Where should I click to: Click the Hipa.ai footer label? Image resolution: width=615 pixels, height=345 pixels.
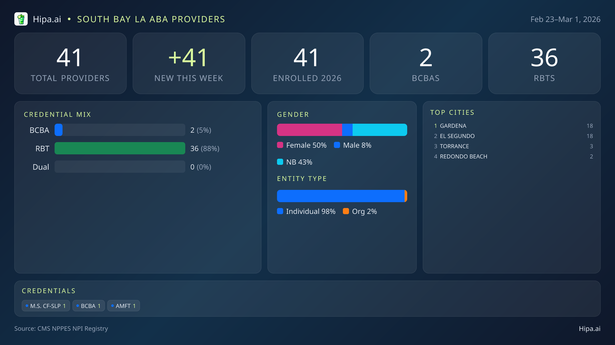point(590,329)
